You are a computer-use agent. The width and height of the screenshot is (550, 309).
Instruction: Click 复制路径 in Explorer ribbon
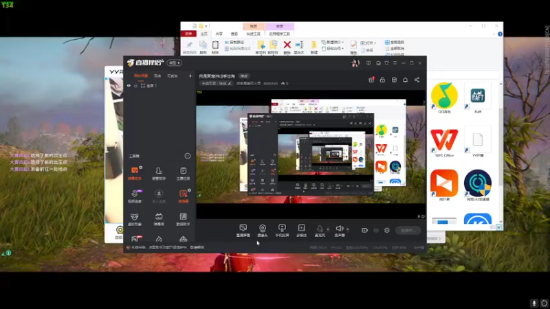pyautogui.click(x=234, y=42)
